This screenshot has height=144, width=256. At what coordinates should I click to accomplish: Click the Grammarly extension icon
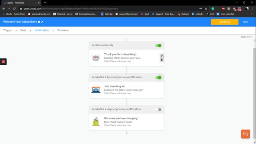[x=212, y=9]
